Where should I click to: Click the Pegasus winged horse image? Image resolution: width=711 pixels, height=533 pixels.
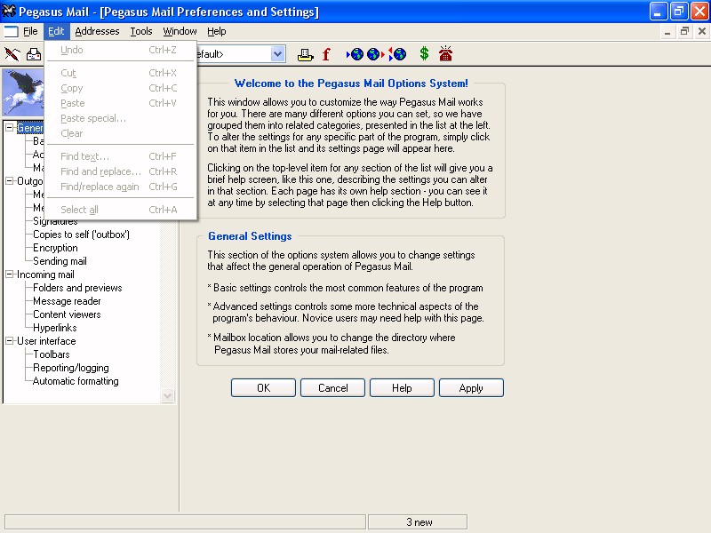point(24,92)
